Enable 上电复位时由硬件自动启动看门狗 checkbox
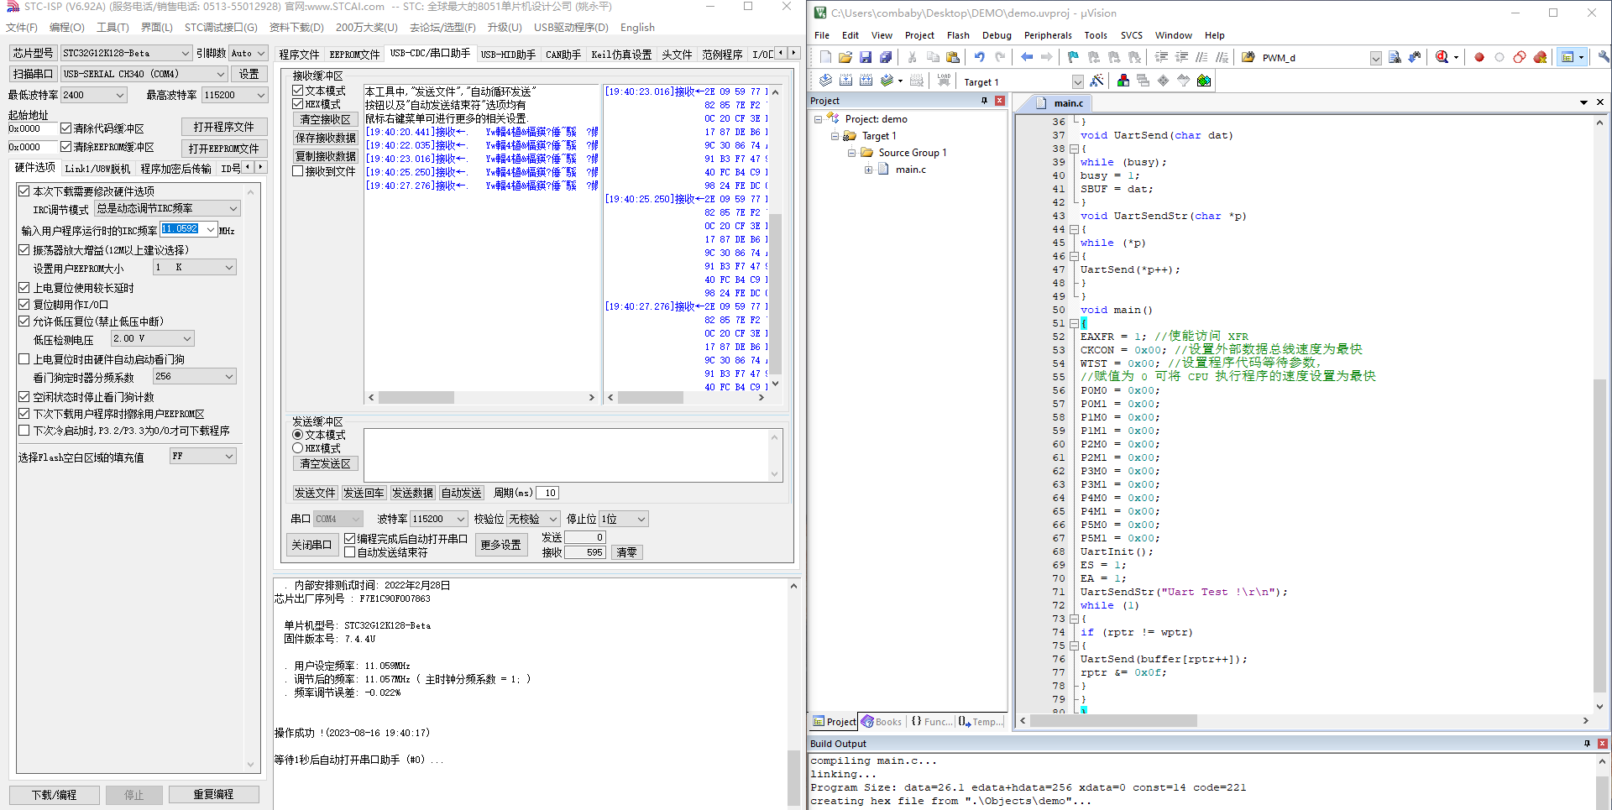The height and width of the screenshot is (810, 1612). [x=24, y=359]
